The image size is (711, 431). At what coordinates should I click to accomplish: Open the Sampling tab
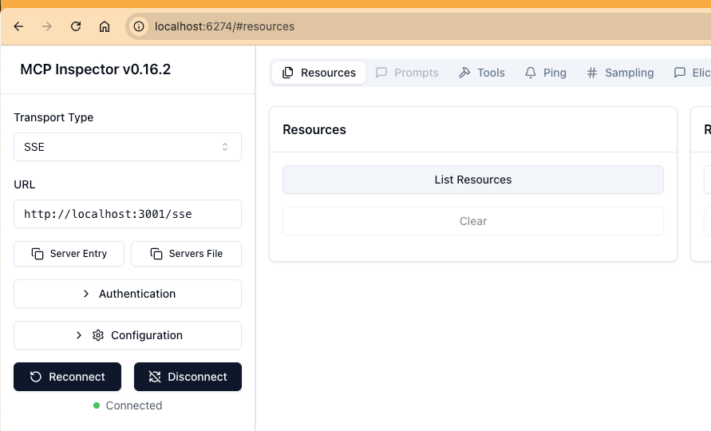(620, 73)
